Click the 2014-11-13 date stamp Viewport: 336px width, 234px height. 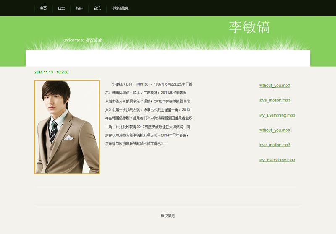point(44,73)
